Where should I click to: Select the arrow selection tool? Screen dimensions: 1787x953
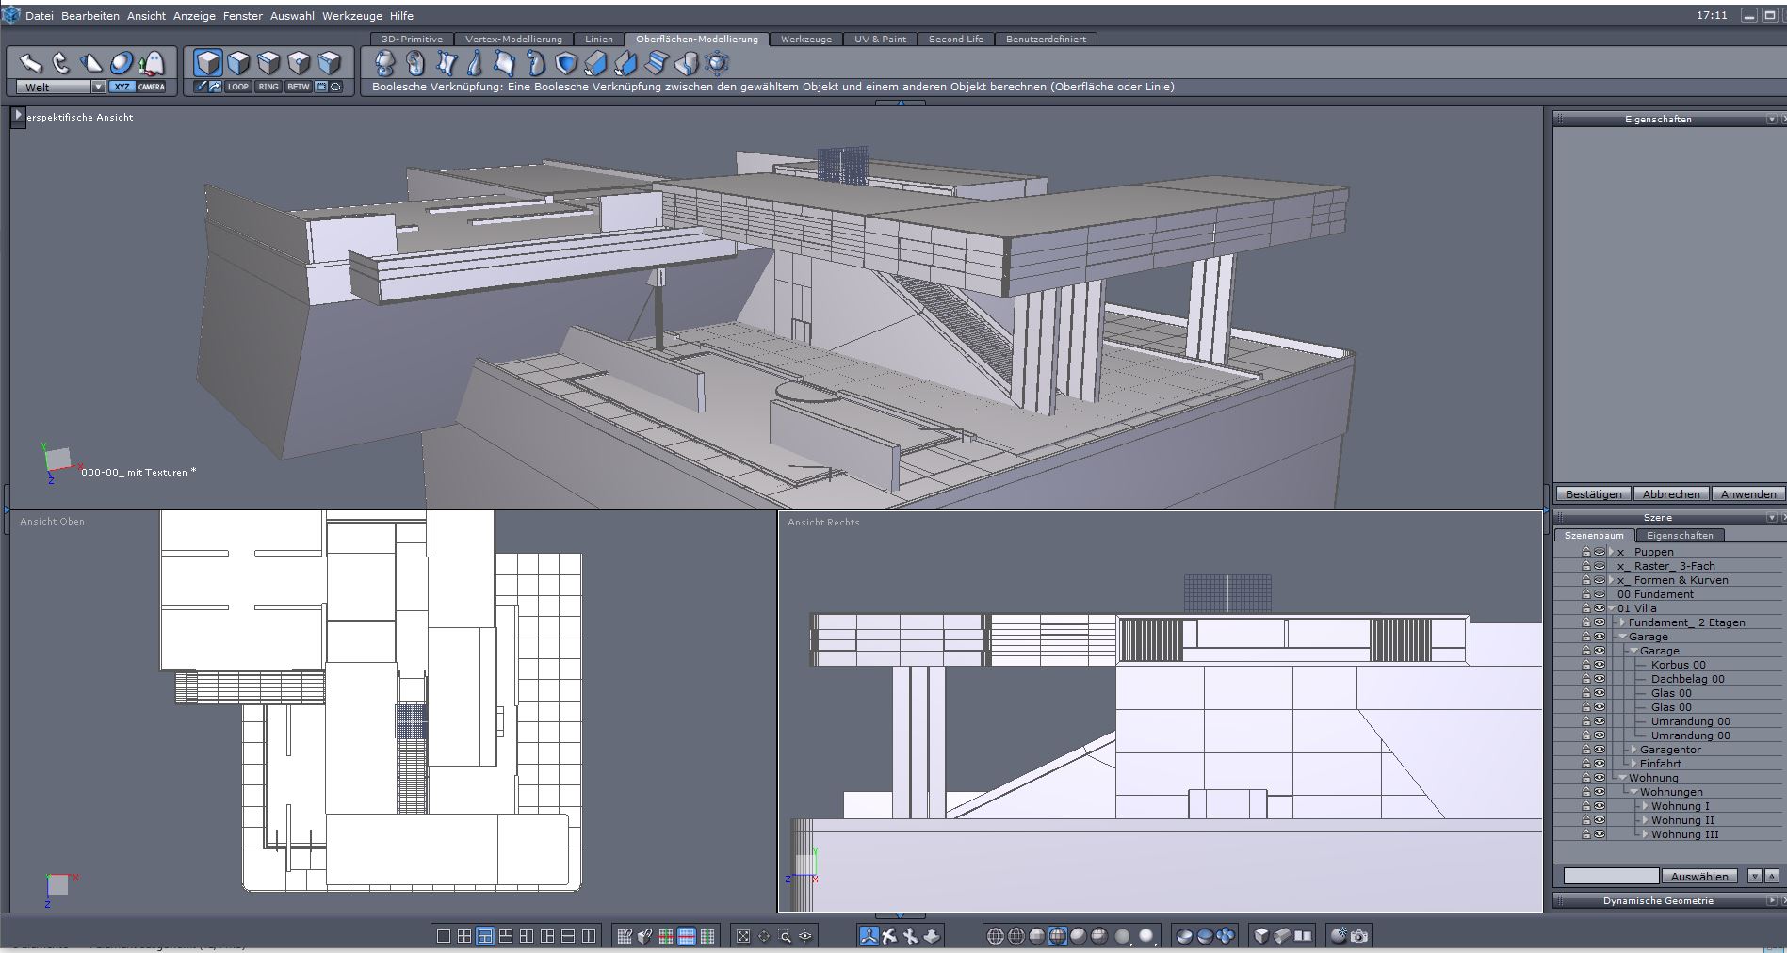coord(31,63)
